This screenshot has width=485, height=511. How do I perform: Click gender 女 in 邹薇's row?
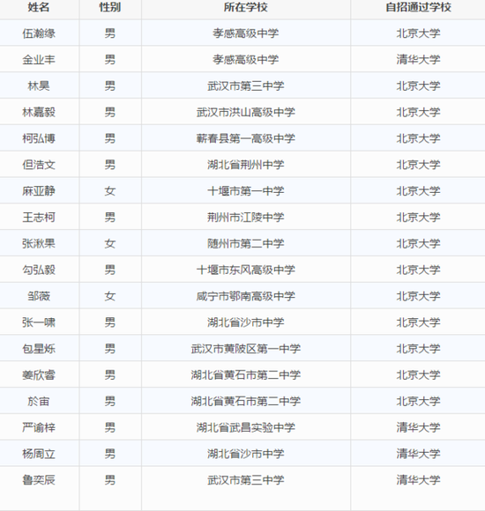pyautogui.click(x=110, y=296)
